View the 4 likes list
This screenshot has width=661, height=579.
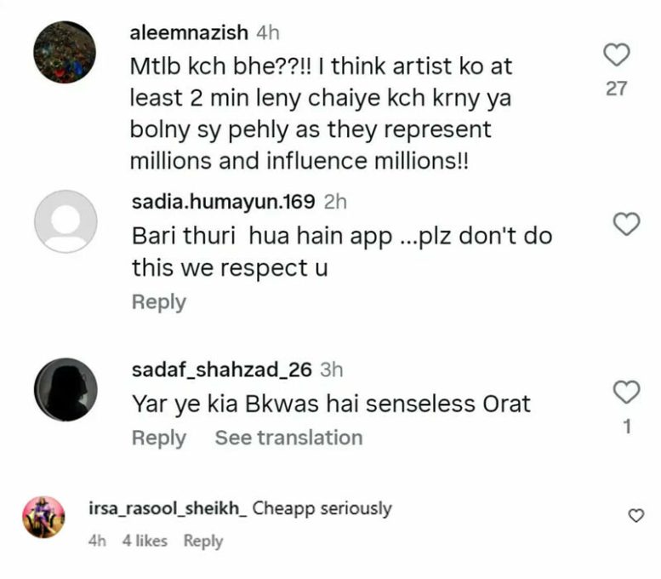tap(145, 541)
